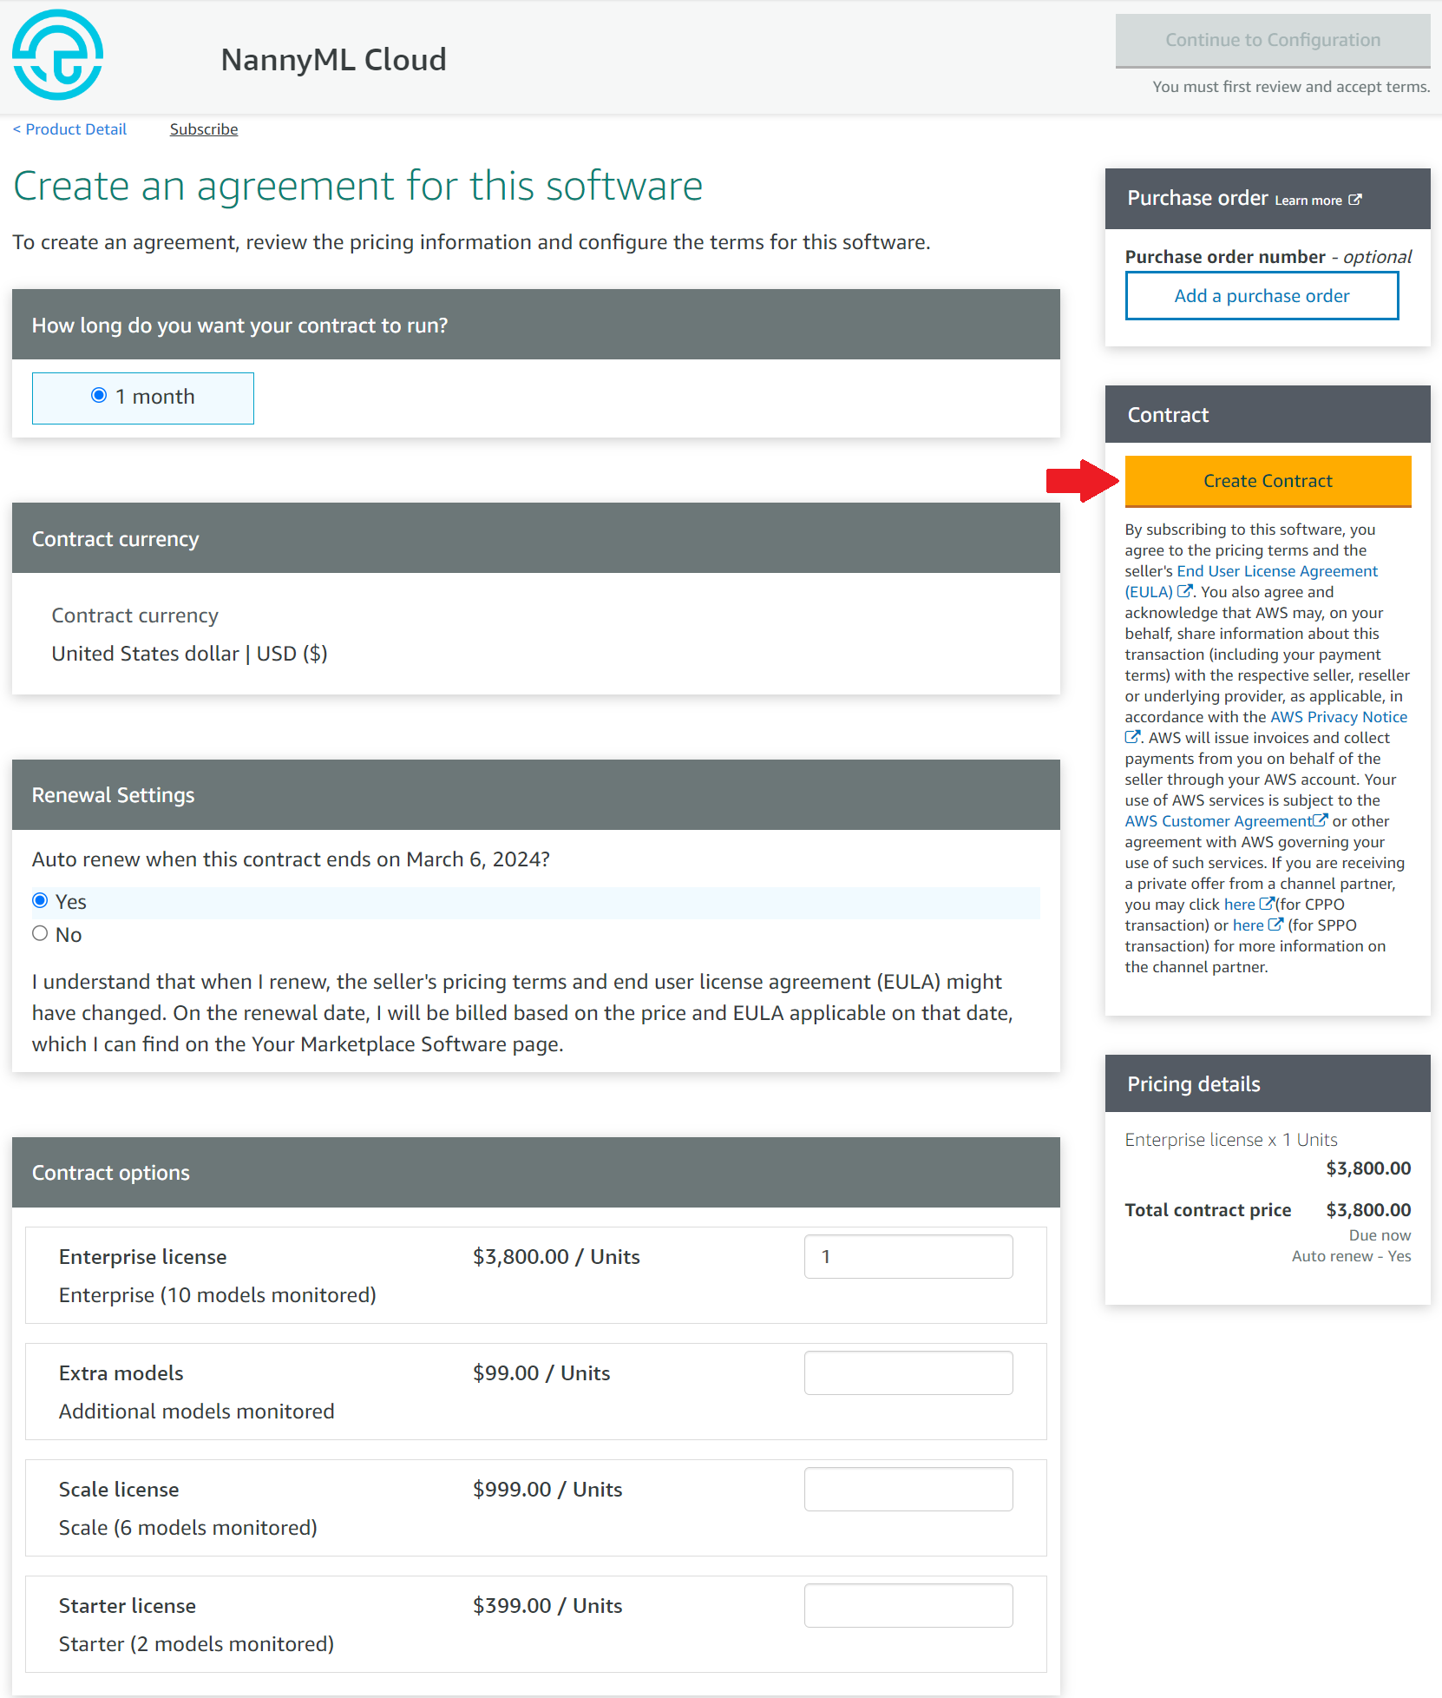Click the NannyML logo icon

point(58,55)
